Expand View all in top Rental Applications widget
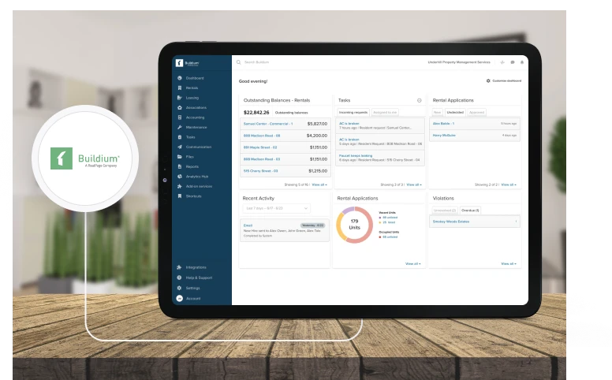612x380 pixels. pyautogui.click(x=509, y=184)
